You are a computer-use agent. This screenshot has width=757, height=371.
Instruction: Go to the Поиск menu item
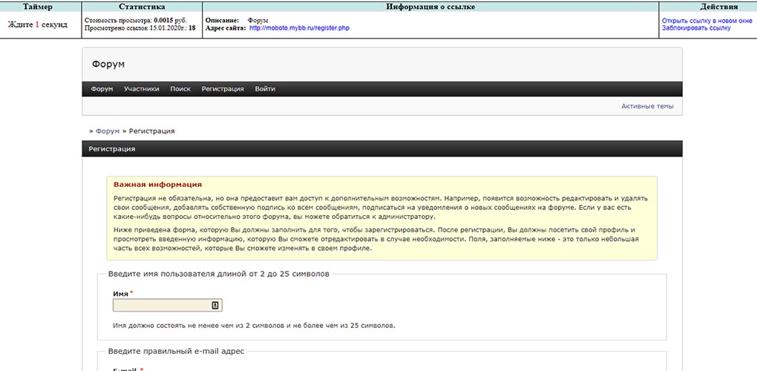click(180, 89)
